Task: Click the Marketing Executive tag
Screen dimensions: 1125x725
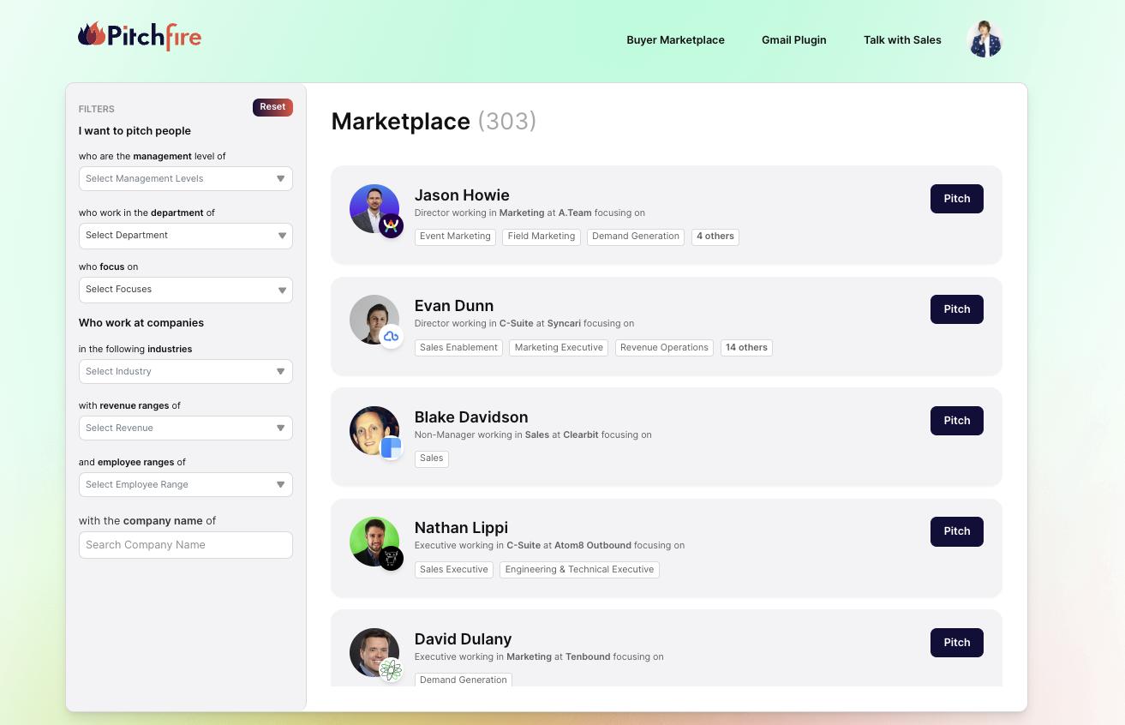Action: [x=559, y=348]
